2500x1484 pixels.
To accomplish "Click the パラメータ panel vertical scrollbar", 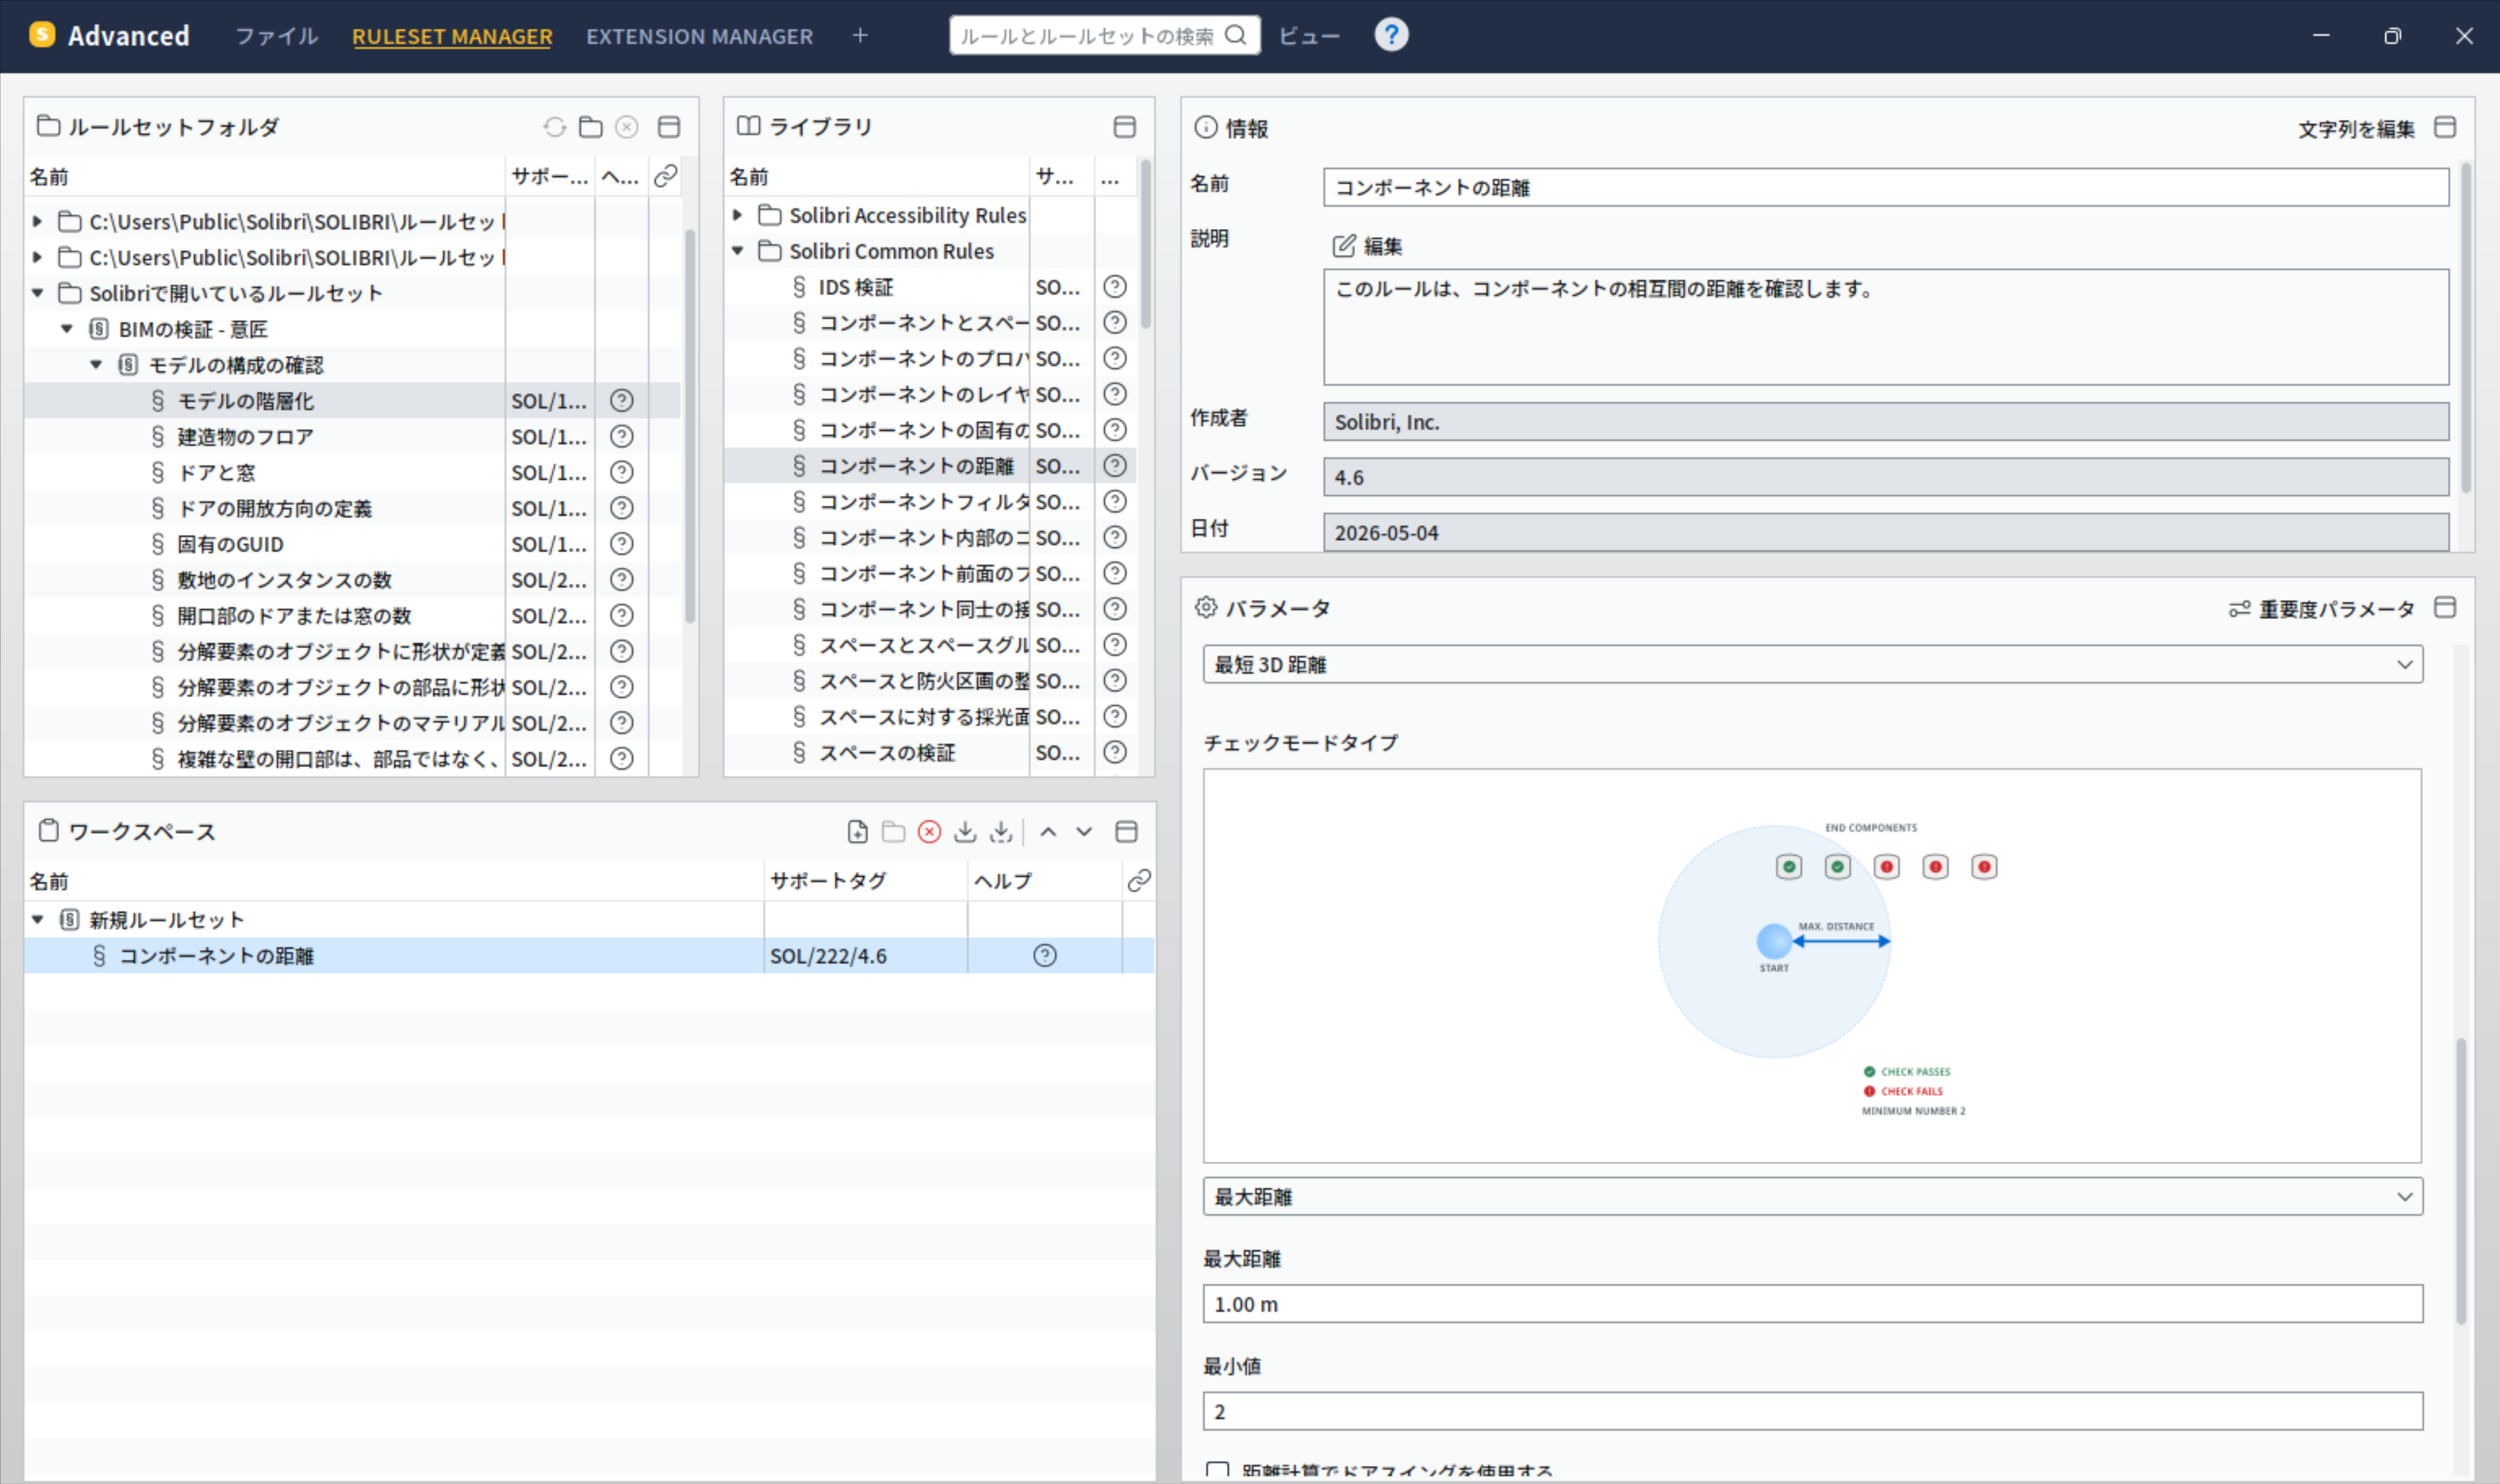I will point(2461,1182).
